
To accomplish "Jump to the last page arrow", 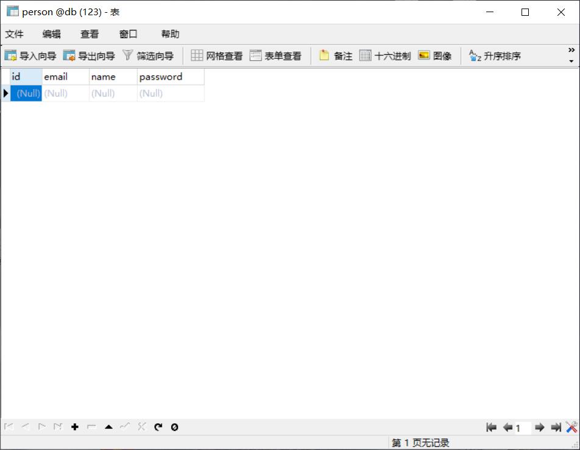I will [x=556, y=427].
